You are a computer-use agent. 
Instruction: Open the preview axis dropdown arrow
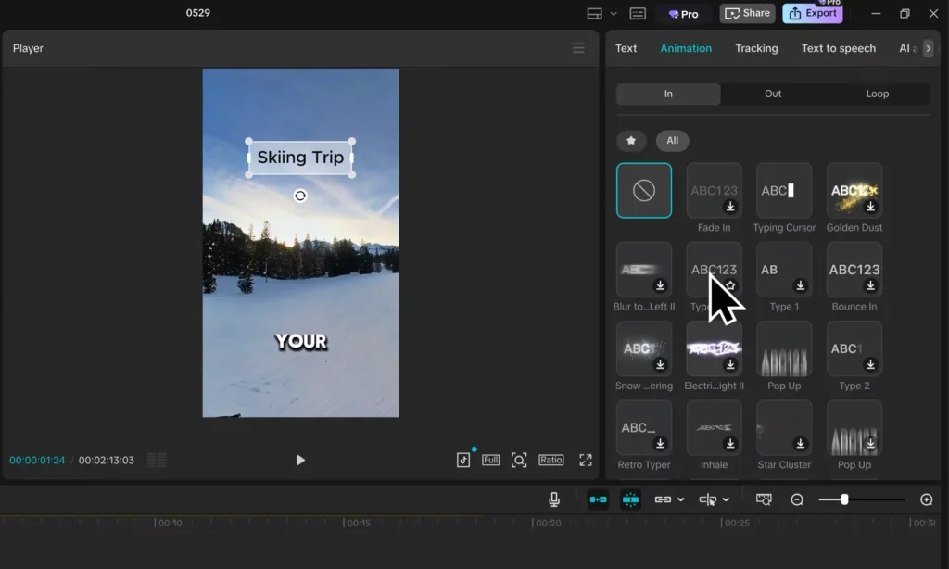pos(726,500)
